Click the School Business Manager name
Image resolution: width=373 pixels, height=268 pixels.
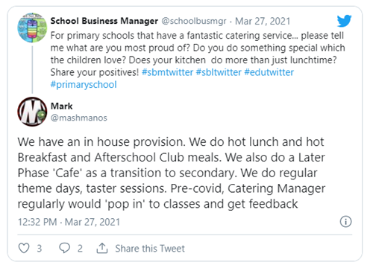pos(104,21)
